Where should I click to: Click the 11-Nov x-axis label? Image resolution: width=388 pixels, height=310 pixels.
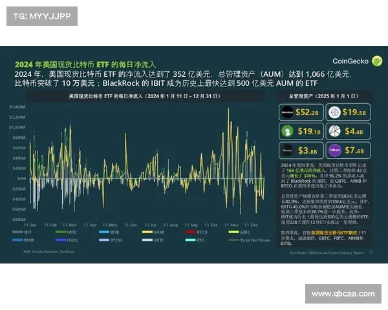232,225
